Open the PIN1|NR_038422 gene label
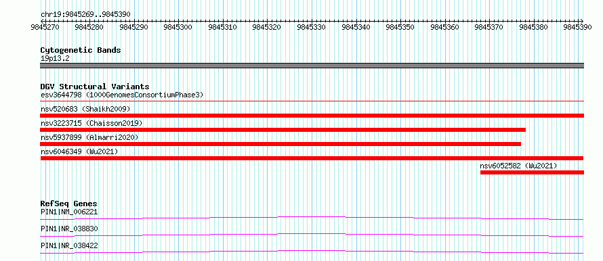Viewport: 603px width, 261px height. 69,245
